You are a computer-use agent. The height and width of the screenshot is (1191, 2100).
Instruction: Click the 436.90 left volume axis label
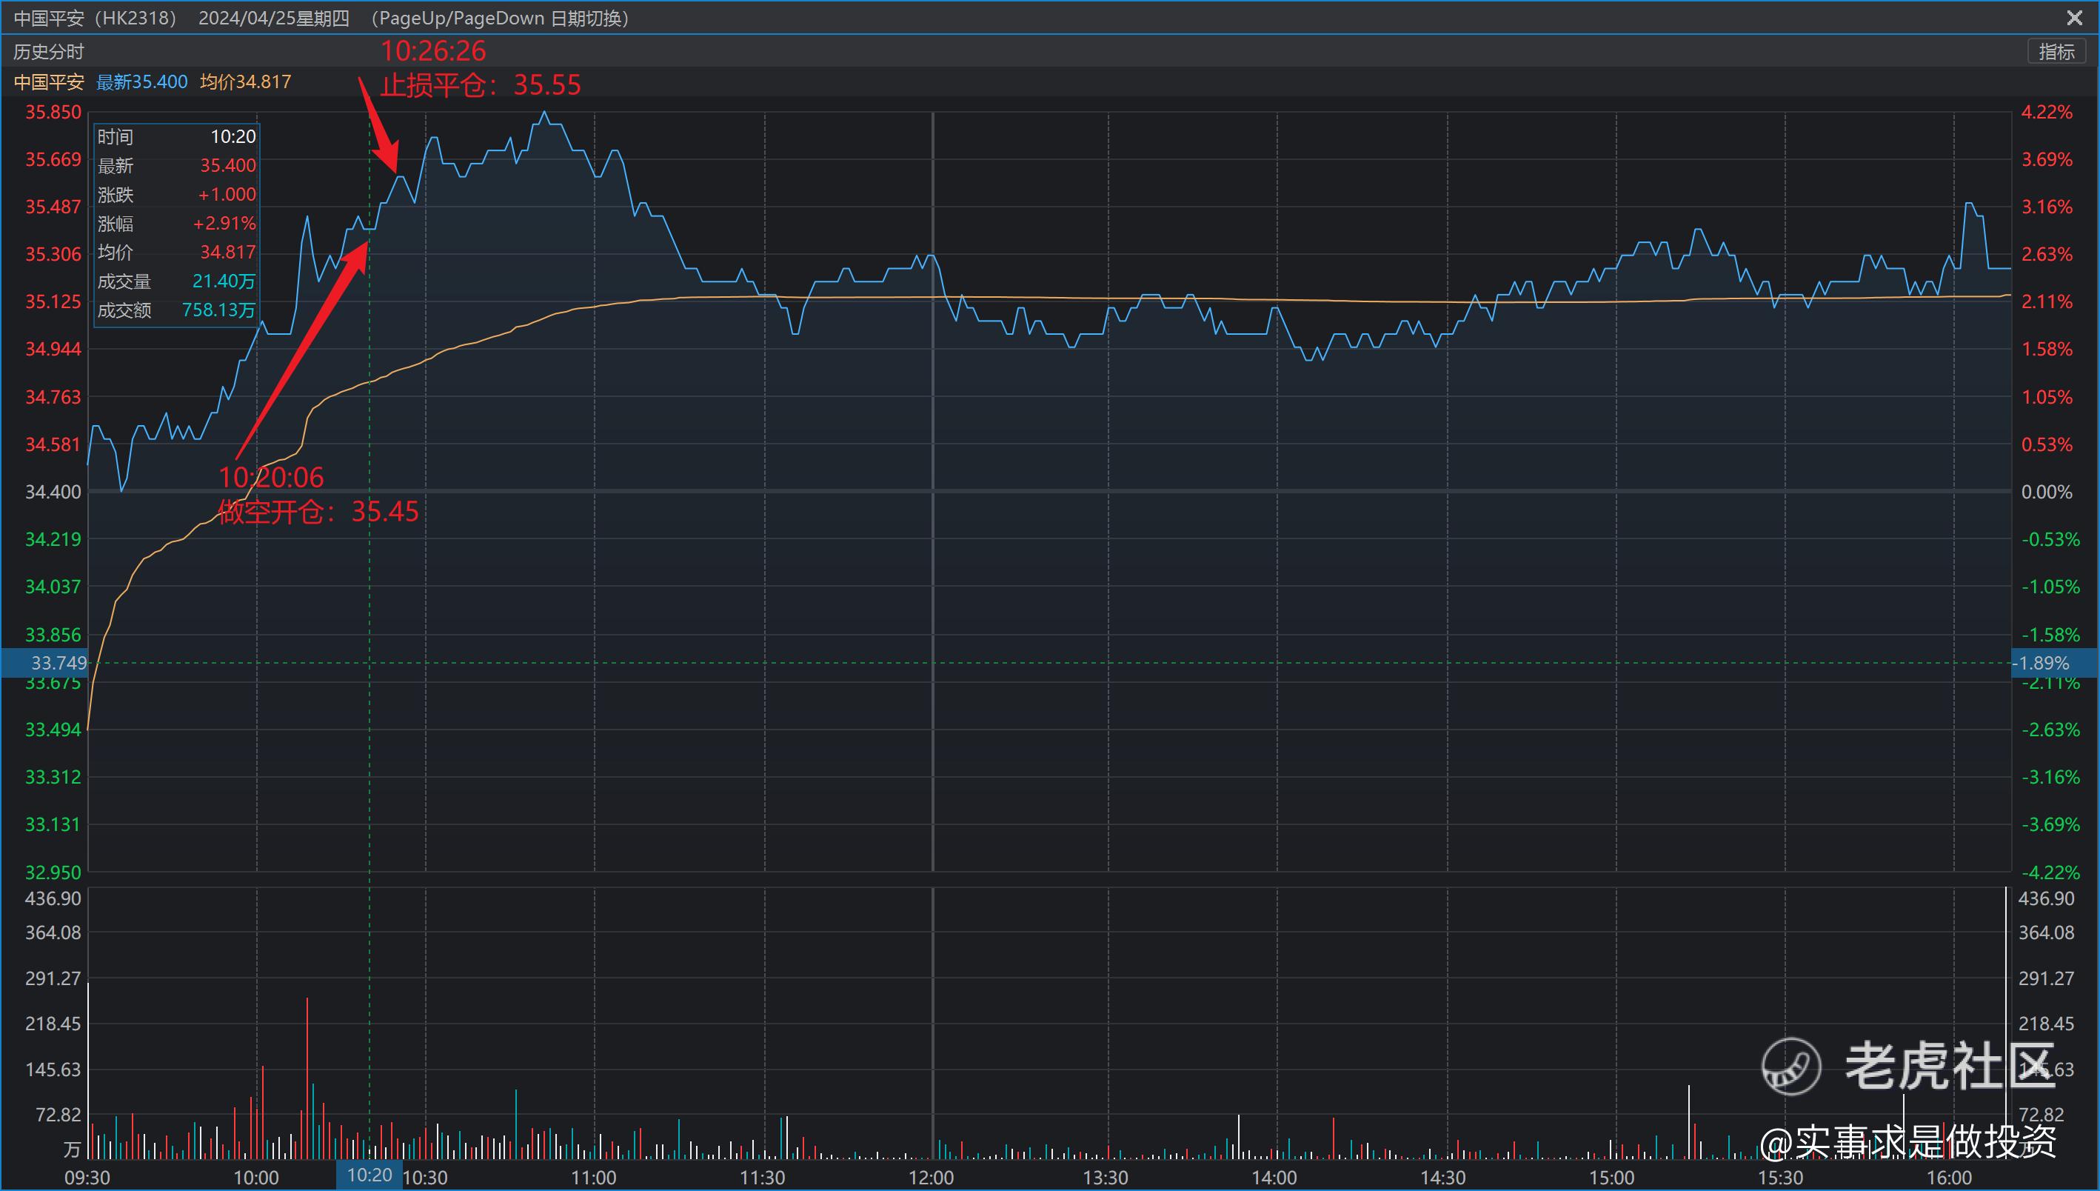pos(53,898)
